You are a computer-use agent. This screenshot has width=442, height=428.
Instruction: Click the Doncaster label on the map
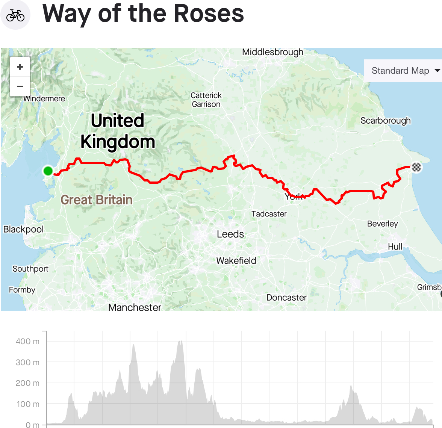[286, 298]
